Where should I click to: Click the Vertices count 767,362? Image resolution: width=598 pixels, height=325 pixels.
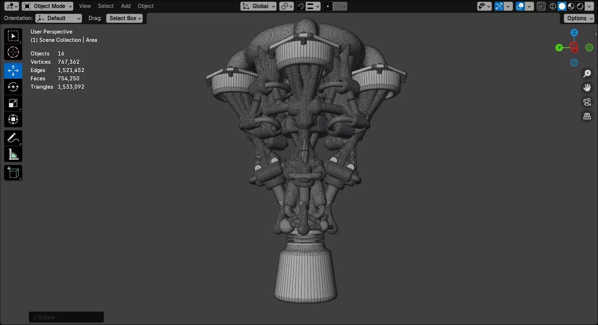tap(69, 62)
